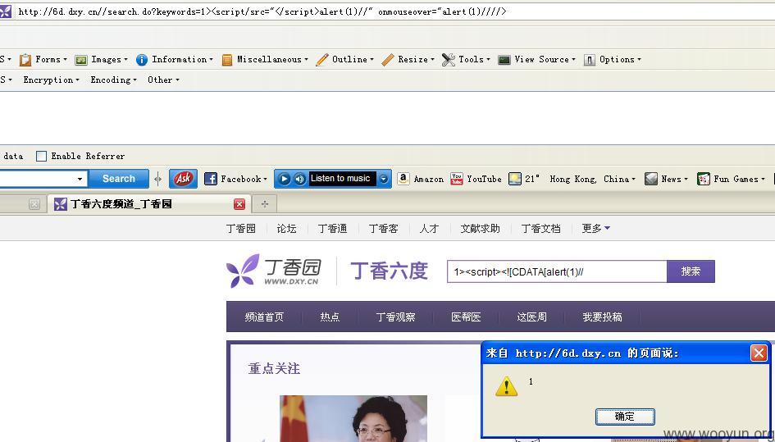Screen dimensions: 775x442
Task: Click the site search input field
Action: 557,271
